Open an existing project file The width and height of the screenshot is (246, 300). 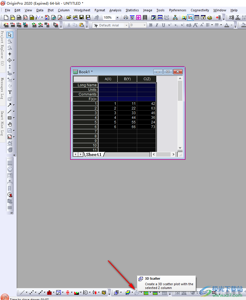pyautogui.click(x=69, y=18)
